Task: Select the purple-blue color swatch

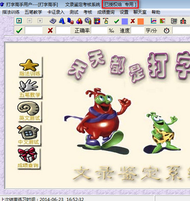Action: click(x=124, y=21)
